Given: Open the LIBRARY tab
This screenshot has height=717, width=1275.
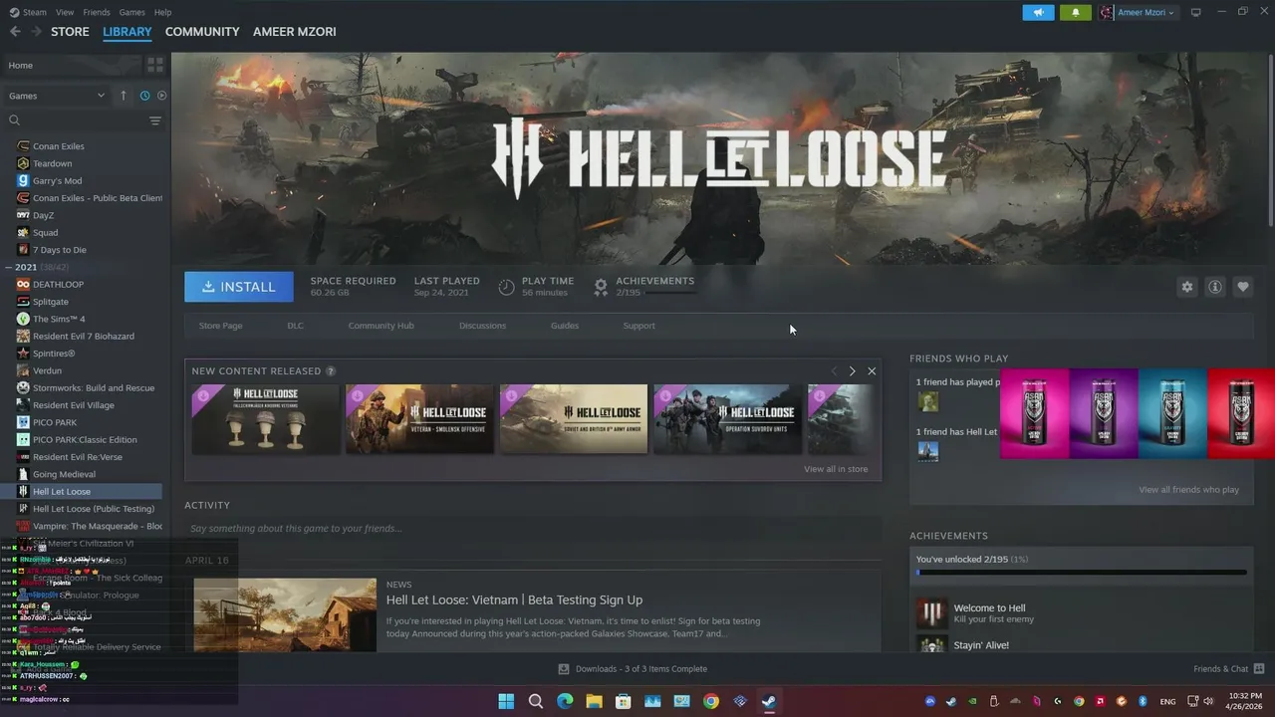Looking at the screenshot, I should [127, 32].
